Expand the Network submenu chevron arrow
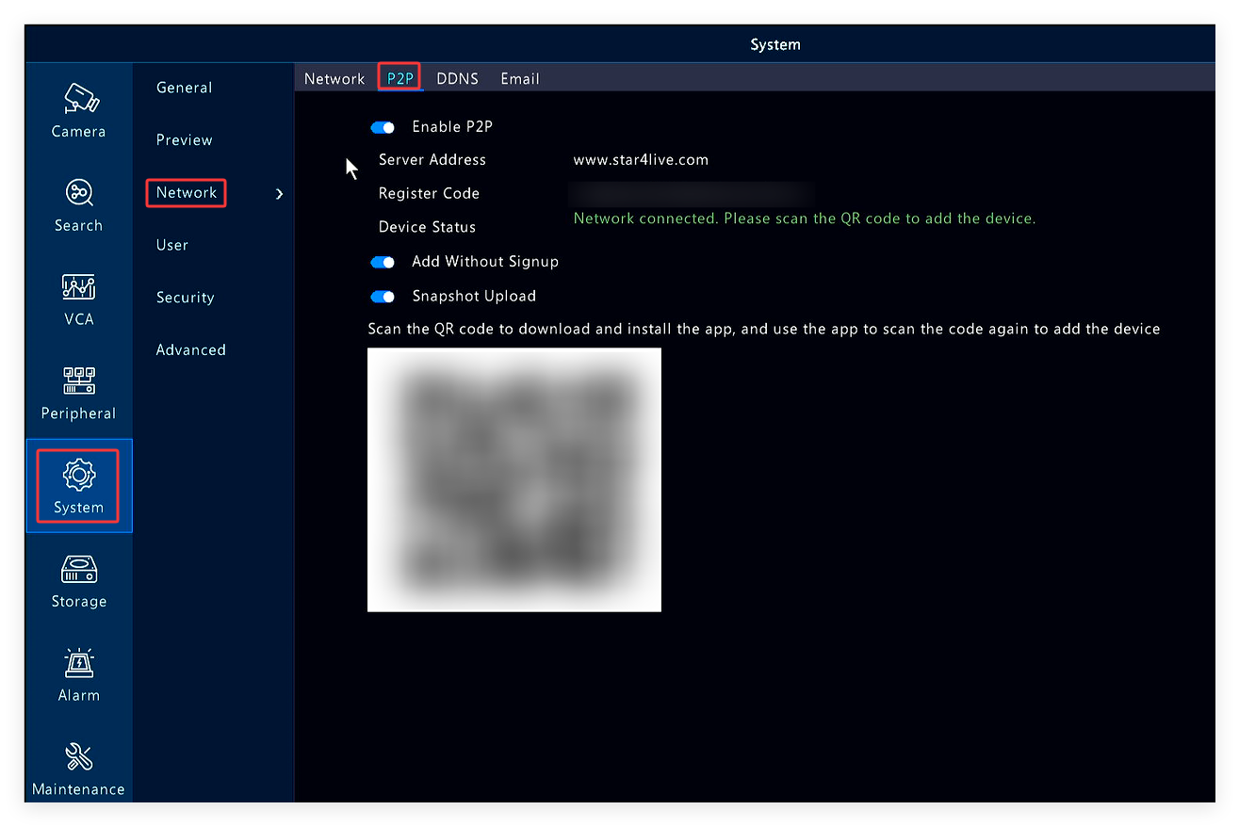 click(279, 194)
